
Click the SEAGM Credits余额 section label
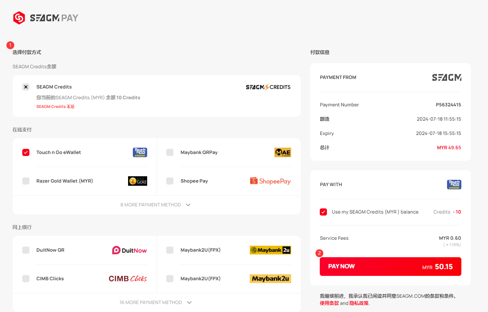[x=34, y=67]
